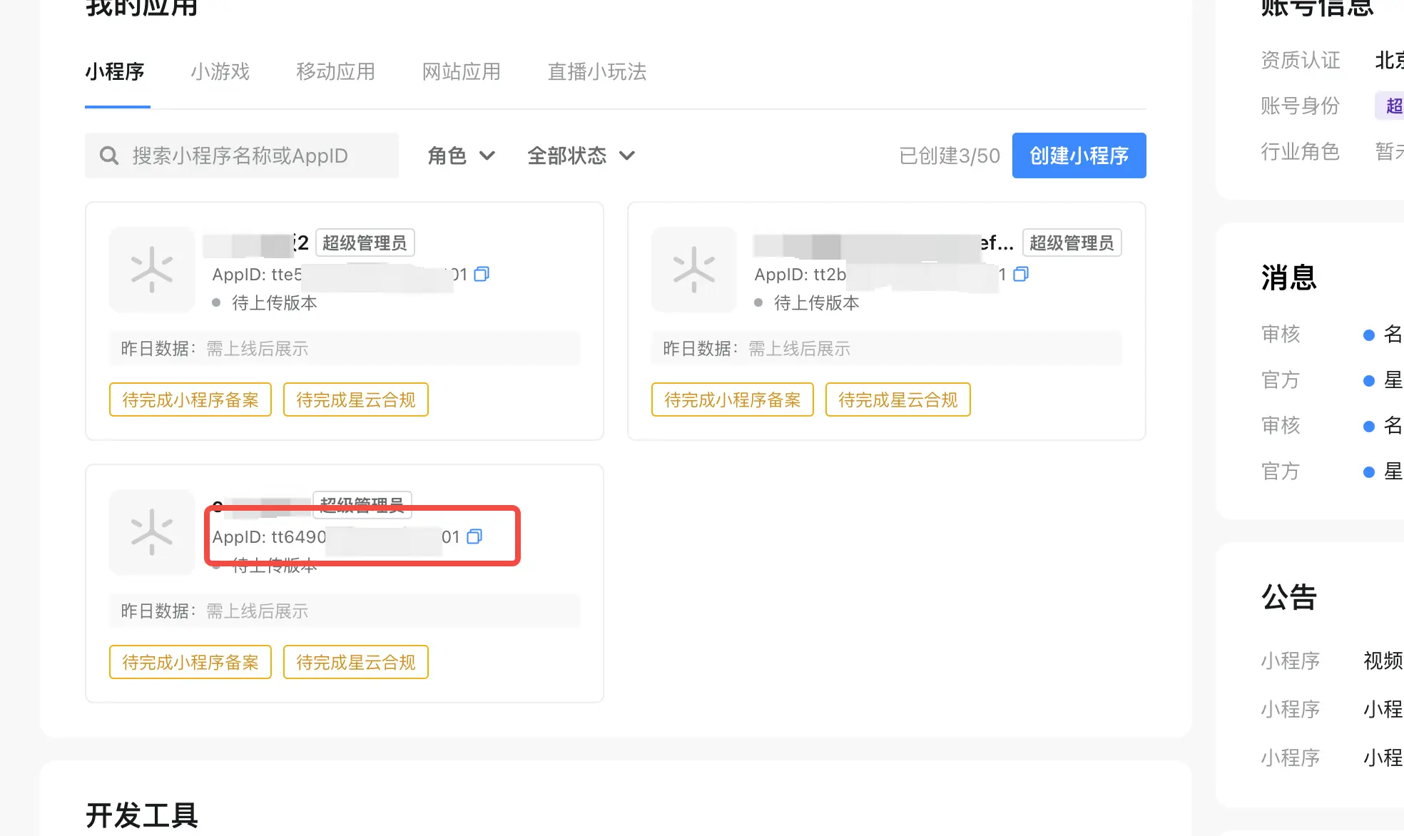The image size is (1404, 836).
Task: Expand the 全部状态 filter dropdown
Action: click(x=581, y=156)
